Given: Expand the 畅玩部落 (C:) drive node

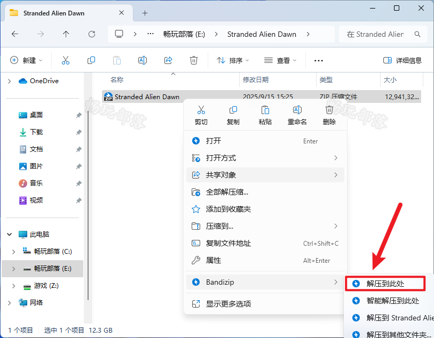Looking at the screenshot, I should click(13, 252).
